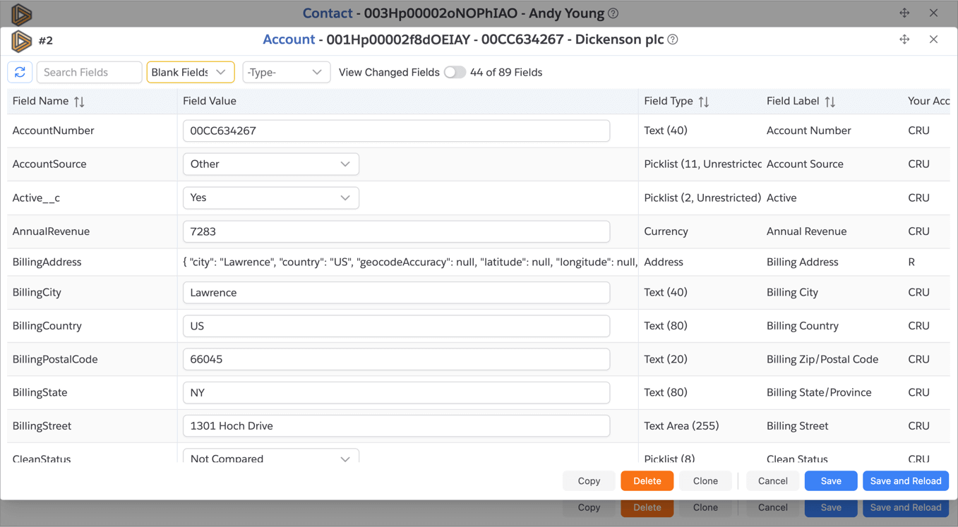This screenshot has width=958, height=527.
Task: Open the Blank Fields filter dropdown
Action: 190,72
